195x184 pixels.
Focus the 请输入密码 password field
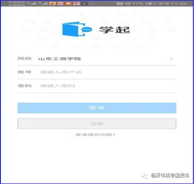[97, 86]
